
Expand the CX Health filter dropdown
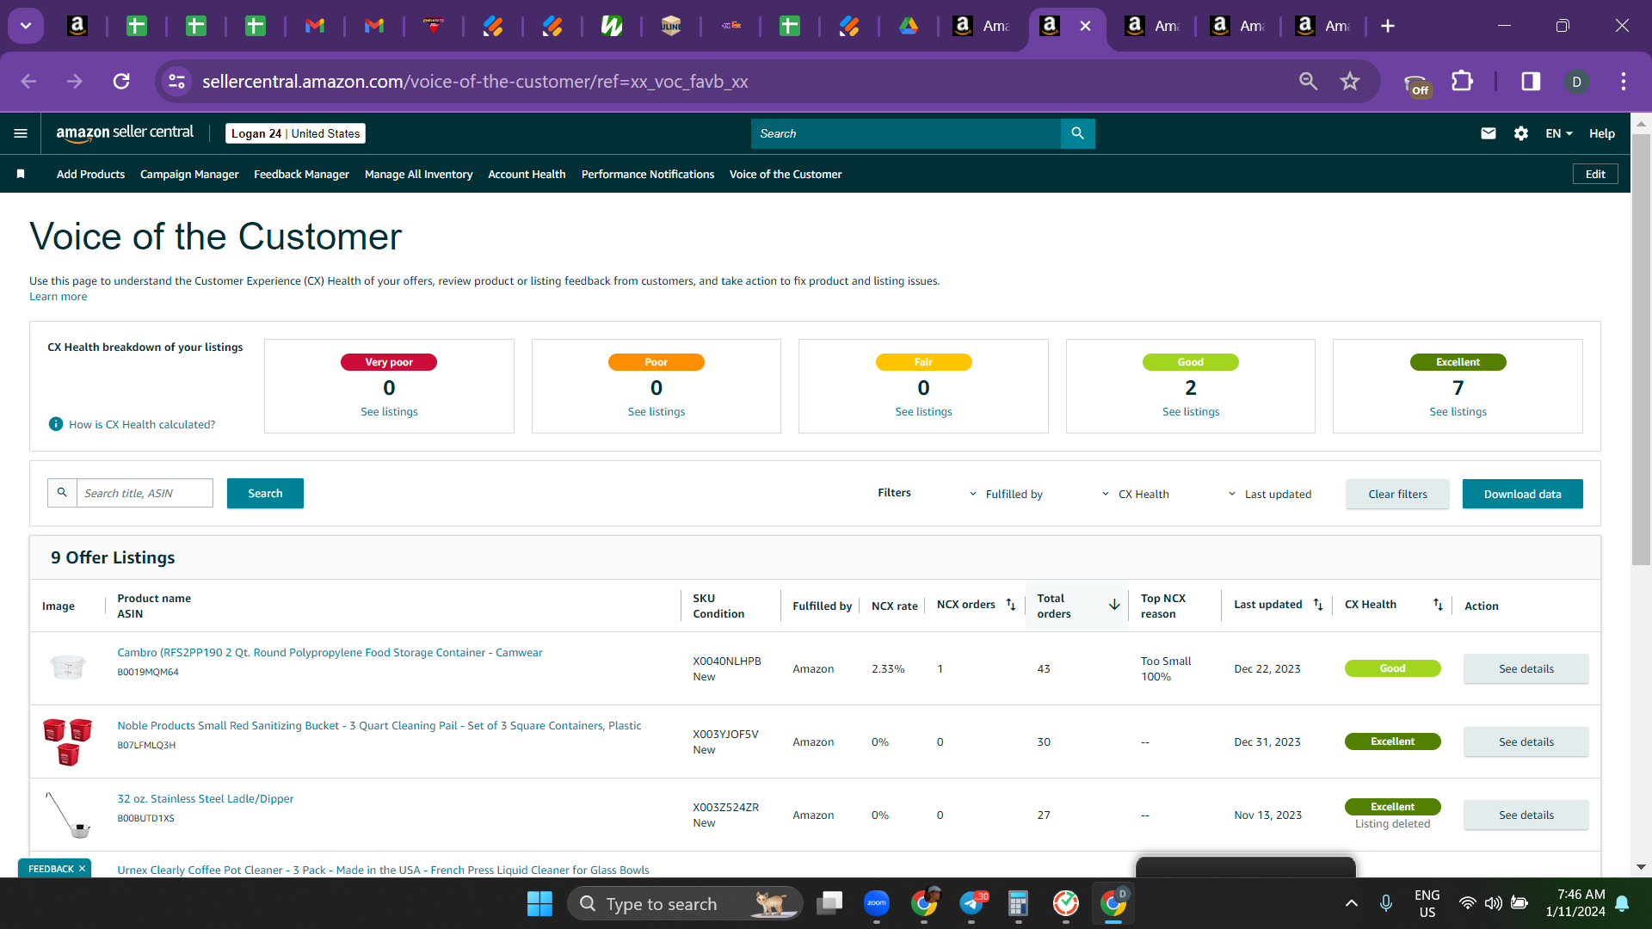click(1135, 494)
